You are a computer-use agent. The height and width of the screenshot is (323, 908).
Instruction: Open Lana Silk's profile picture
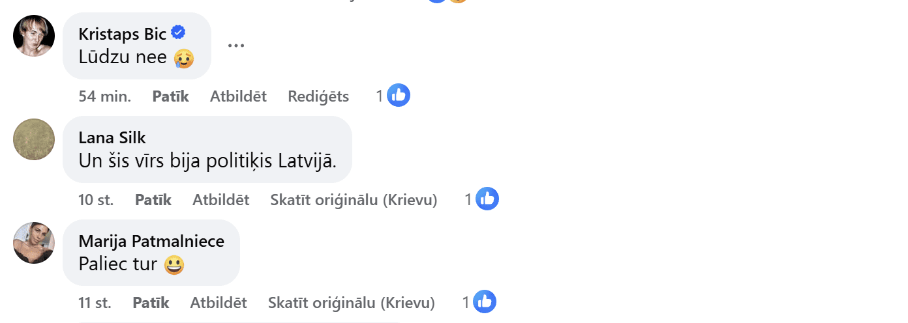point(34,139)
